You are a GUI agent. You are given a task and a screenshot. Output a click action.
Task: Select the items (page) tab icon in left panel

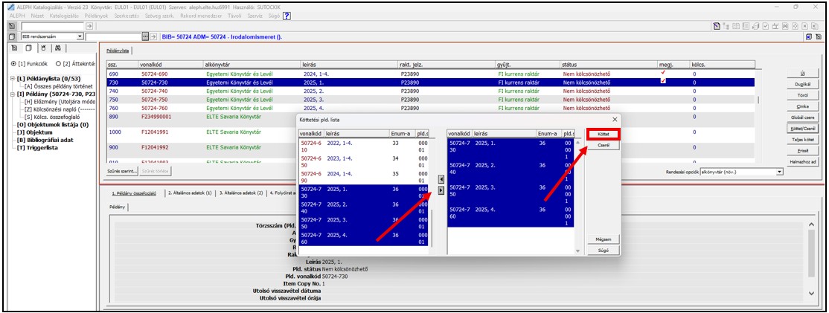tap(28, 48)
